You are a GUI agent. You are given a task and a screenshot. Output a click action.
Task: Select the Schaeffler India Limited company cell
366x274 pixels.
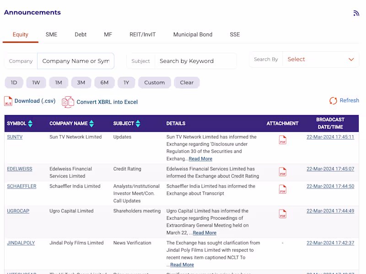point(75,186)
